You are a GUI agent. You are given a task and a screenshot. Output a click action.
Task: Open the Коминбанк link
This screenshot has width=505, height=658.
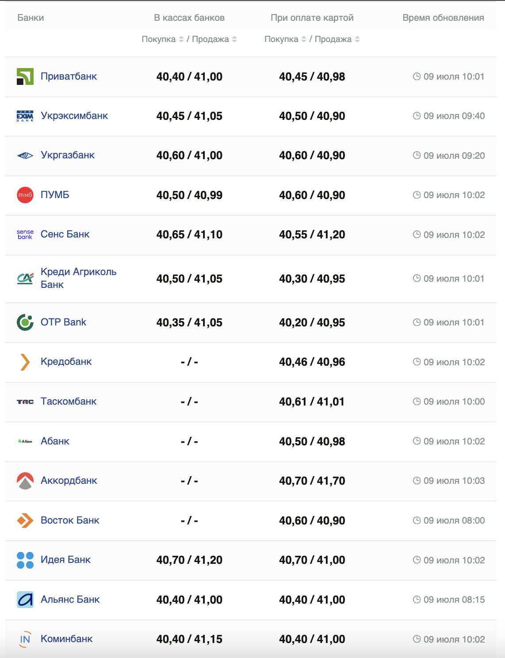[67, 639]
